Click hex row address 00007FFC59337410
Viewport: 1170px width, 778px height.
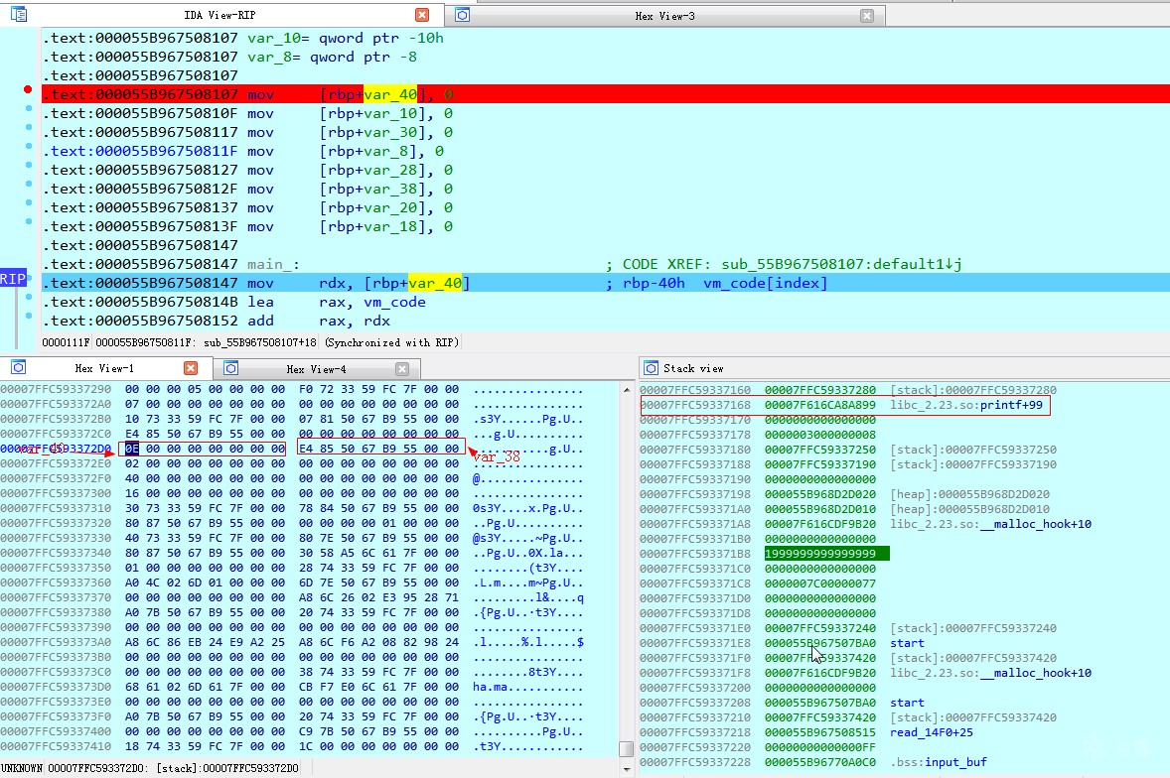point(56,746)
